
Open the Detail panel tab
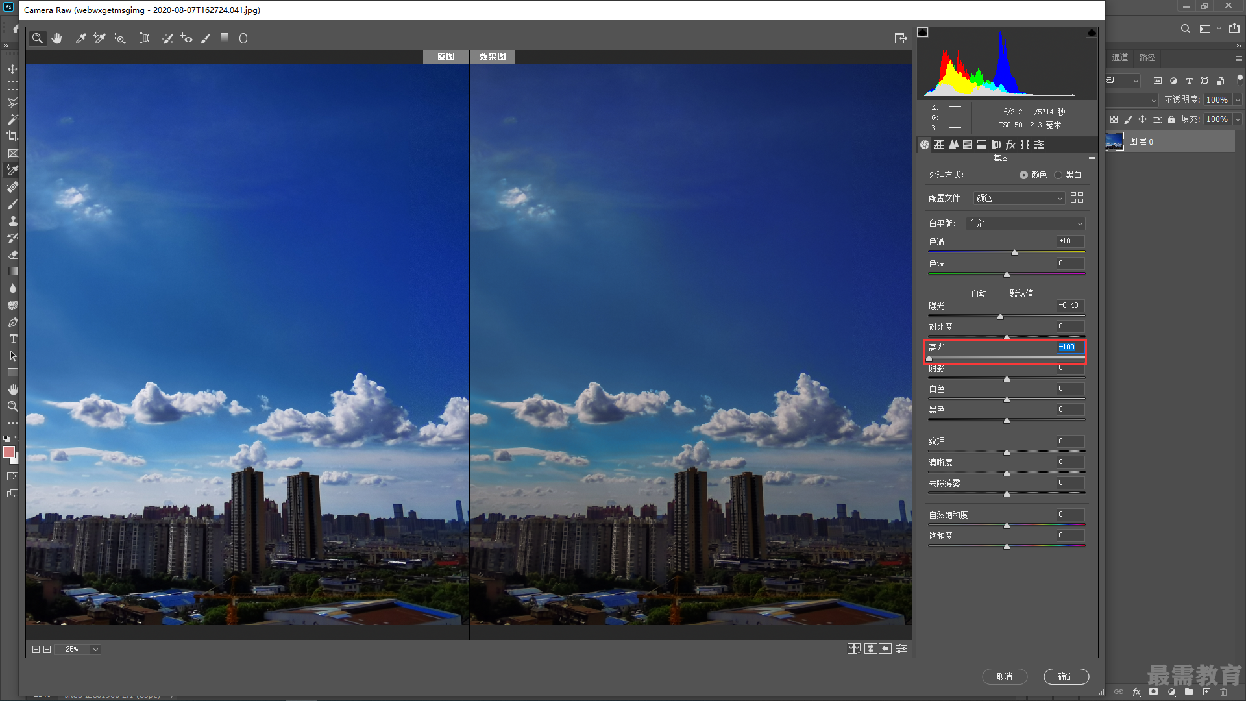tap(953, 145)
